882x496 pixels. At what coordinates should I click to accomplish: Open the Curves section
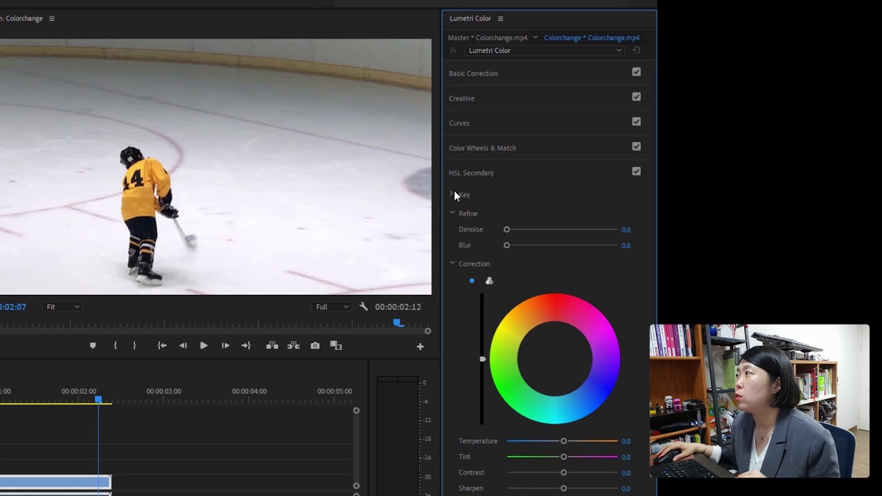tap(459, 123)
